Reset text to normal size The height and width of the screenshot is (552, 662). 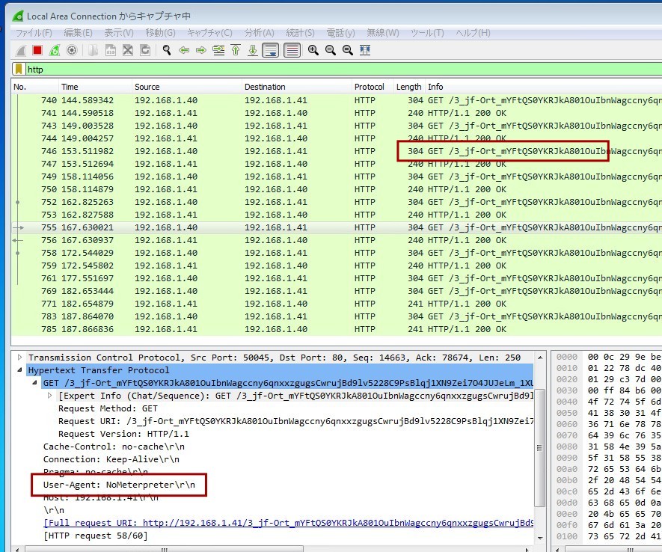[348, 51]
